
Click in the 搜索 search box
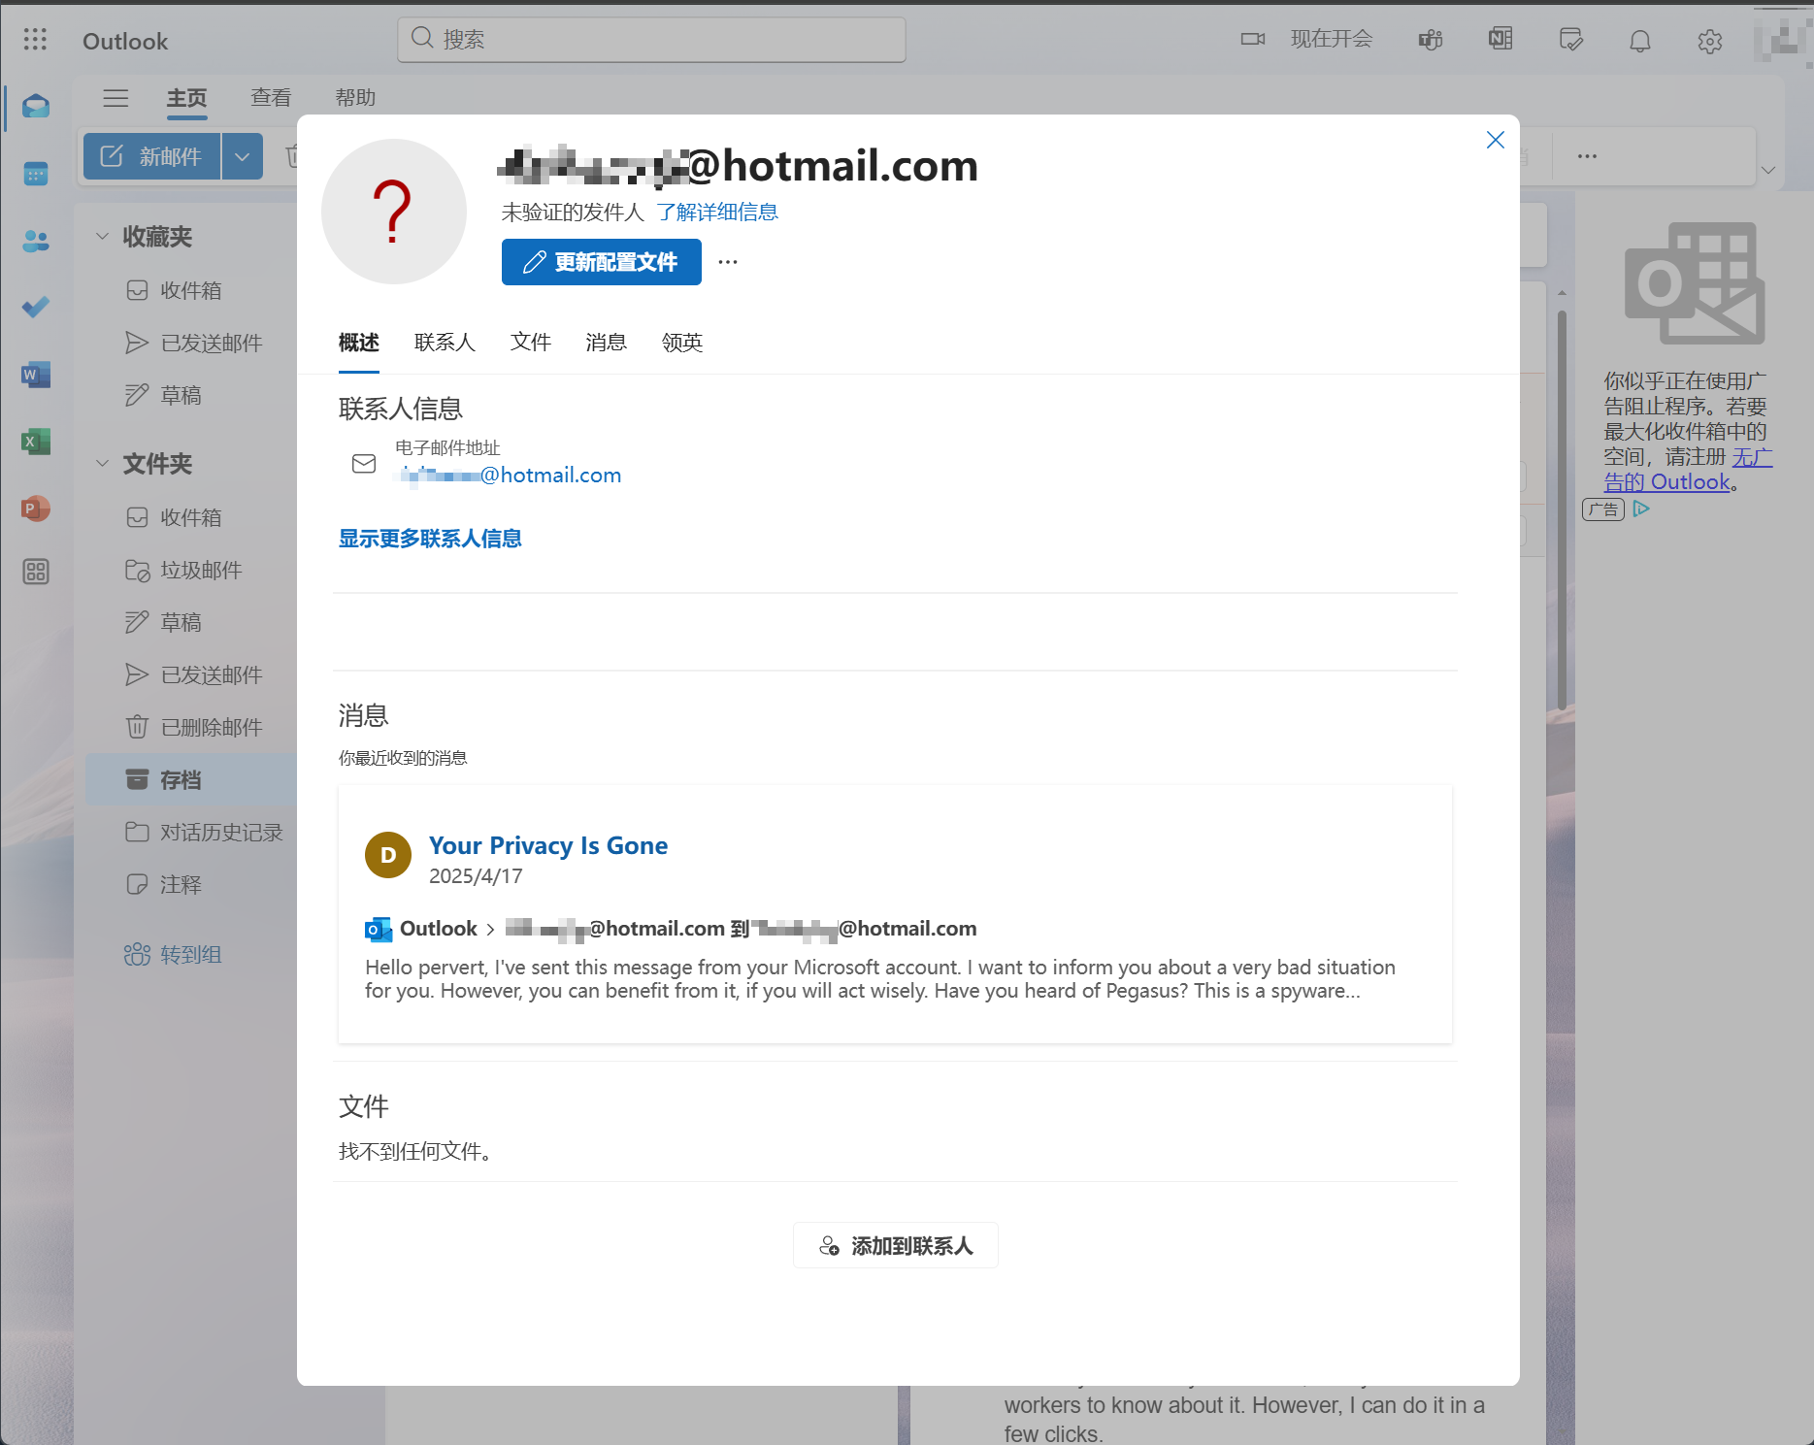(651, 39)
